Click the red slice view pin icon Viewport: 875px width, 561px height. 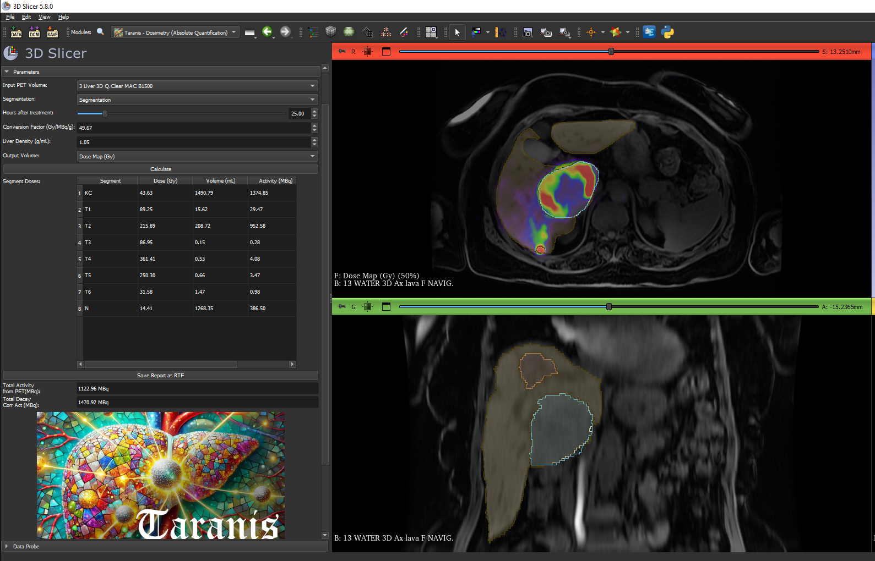click(x=341, y=52)
